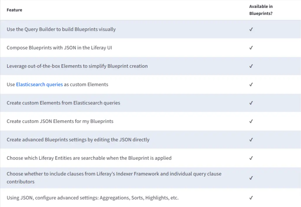The image size is (301, 207).
Task: Select Choose which Liferay Entities row text
Action: 89,158
